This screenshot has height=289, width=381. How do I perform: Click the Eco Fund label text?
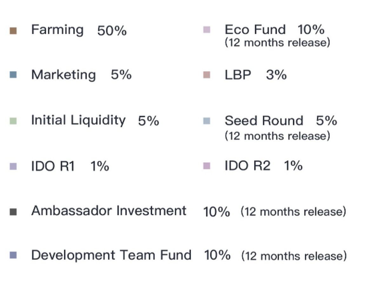pyautogui.click(x=255, y=30)
